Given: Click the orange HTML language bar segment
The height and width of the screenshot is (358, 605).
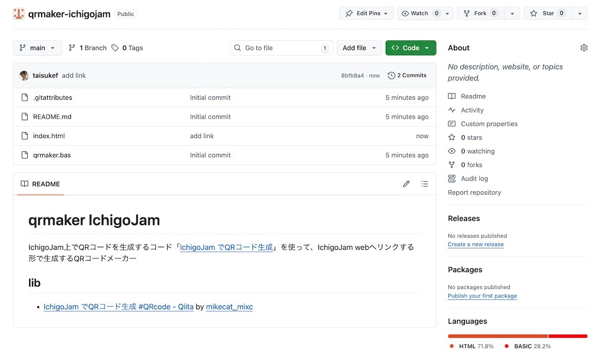Looking at the screenshot, I should click(x=497, y=336).
